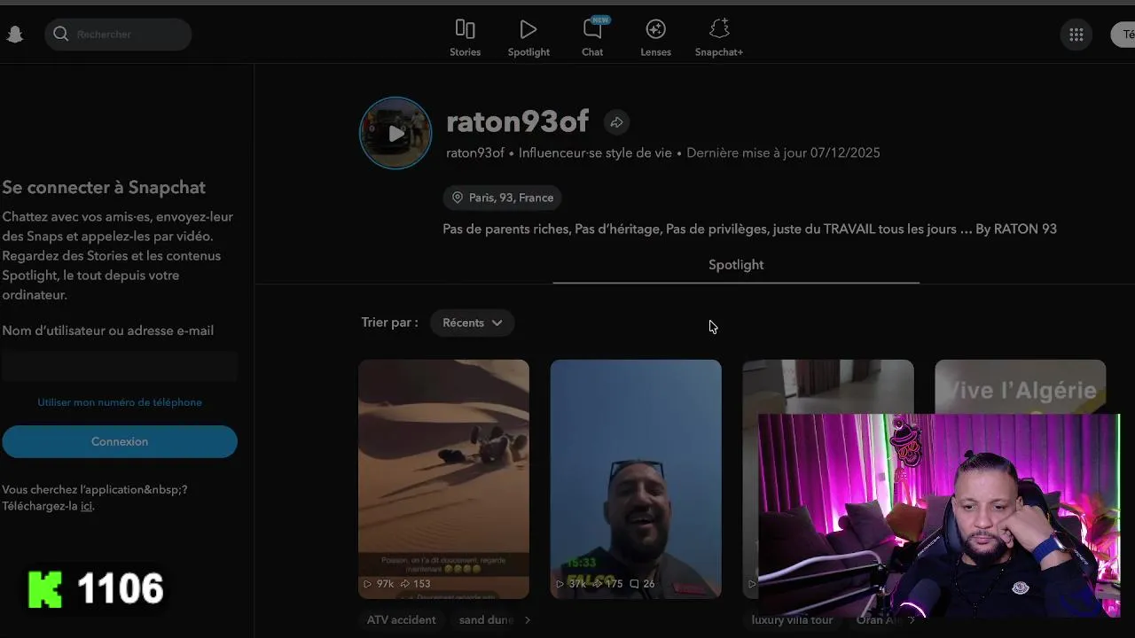The height and width of the screenshot is (638, 1135).
Task: Open the Snapchat+ section
Action: tap(719, 39)
